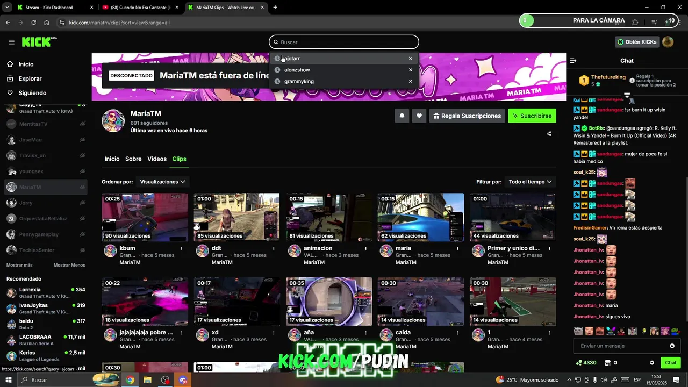Click Mostrar Menos in sidebar

point(69,265)
